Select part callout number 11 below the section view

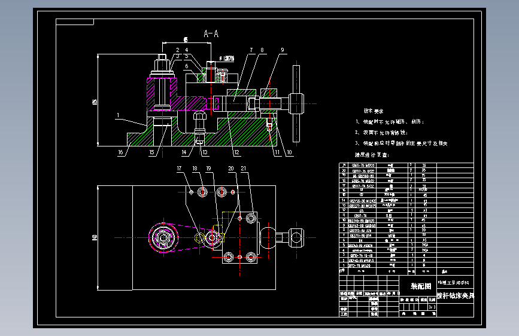[x=277, y=152]
